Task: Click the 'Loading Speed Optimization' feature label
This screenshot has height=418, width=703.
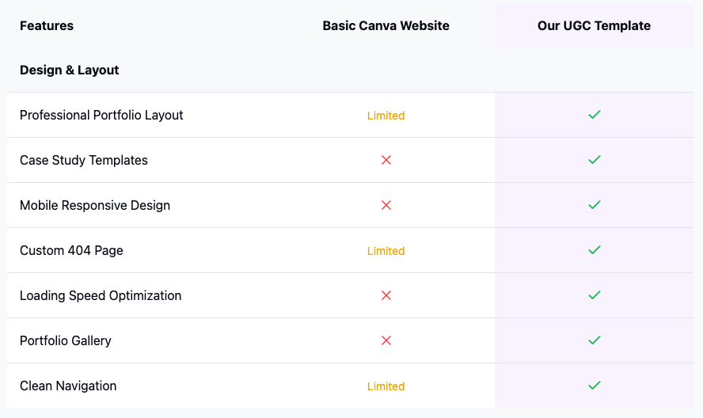Action: click(x=101, y=295)
